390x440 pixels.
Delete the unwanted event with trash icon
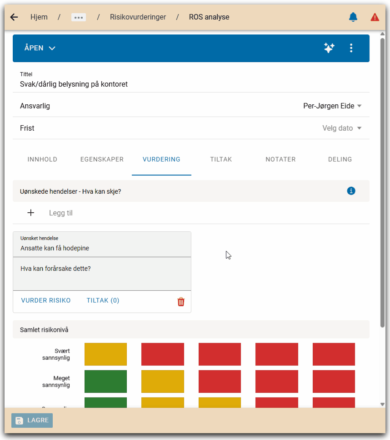click(x=181, y=302)
